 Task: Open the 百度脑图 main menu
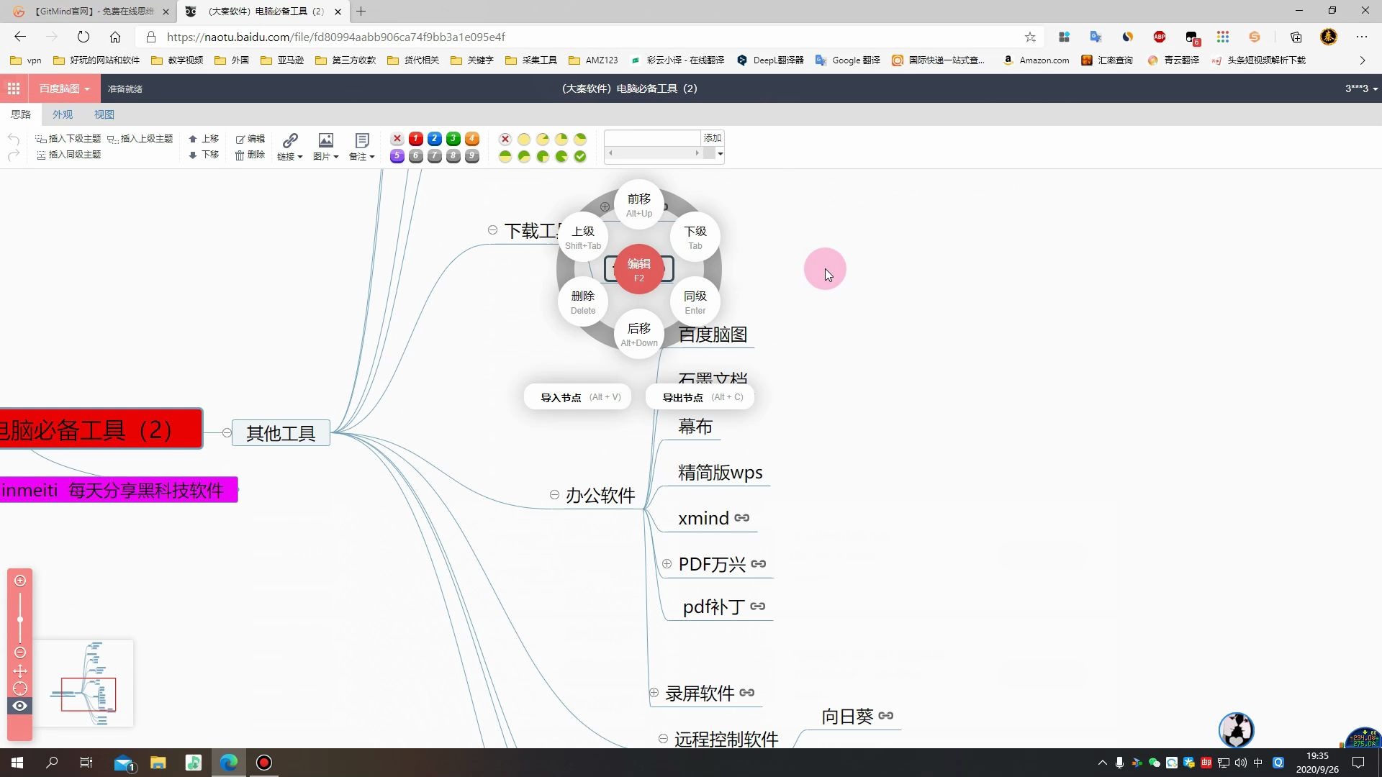point(64,88)
